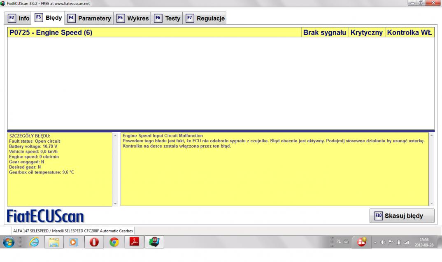442x262 pixels.
Task: Click the FiatECUScan logo
Action: click(x=45, y=216)
